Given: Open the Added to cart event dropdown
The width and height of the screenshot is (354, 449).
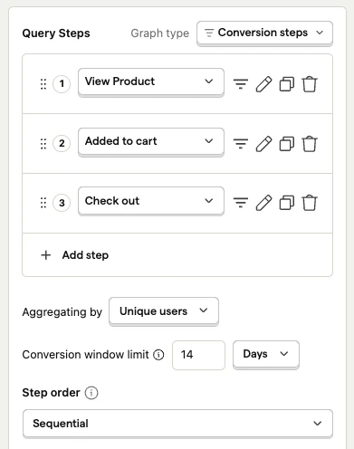Looking at the screenshot, I should (151, 141).
